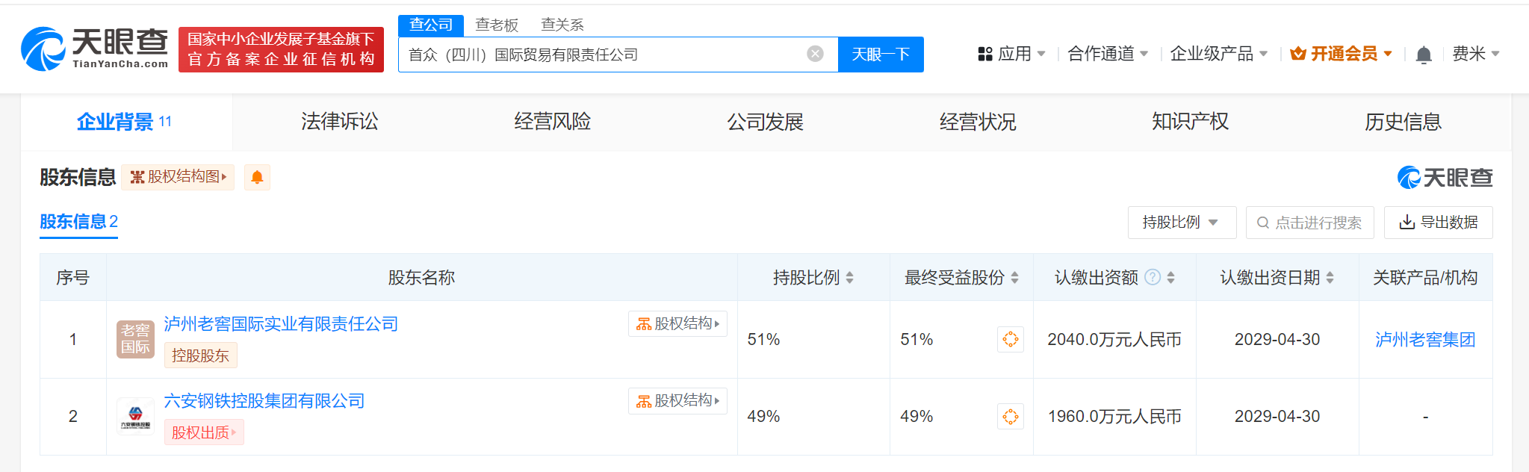Sort by 认缴出资额 column
The height and width of the screenshot is (472, 1529).
click(x=1170, y=278)
